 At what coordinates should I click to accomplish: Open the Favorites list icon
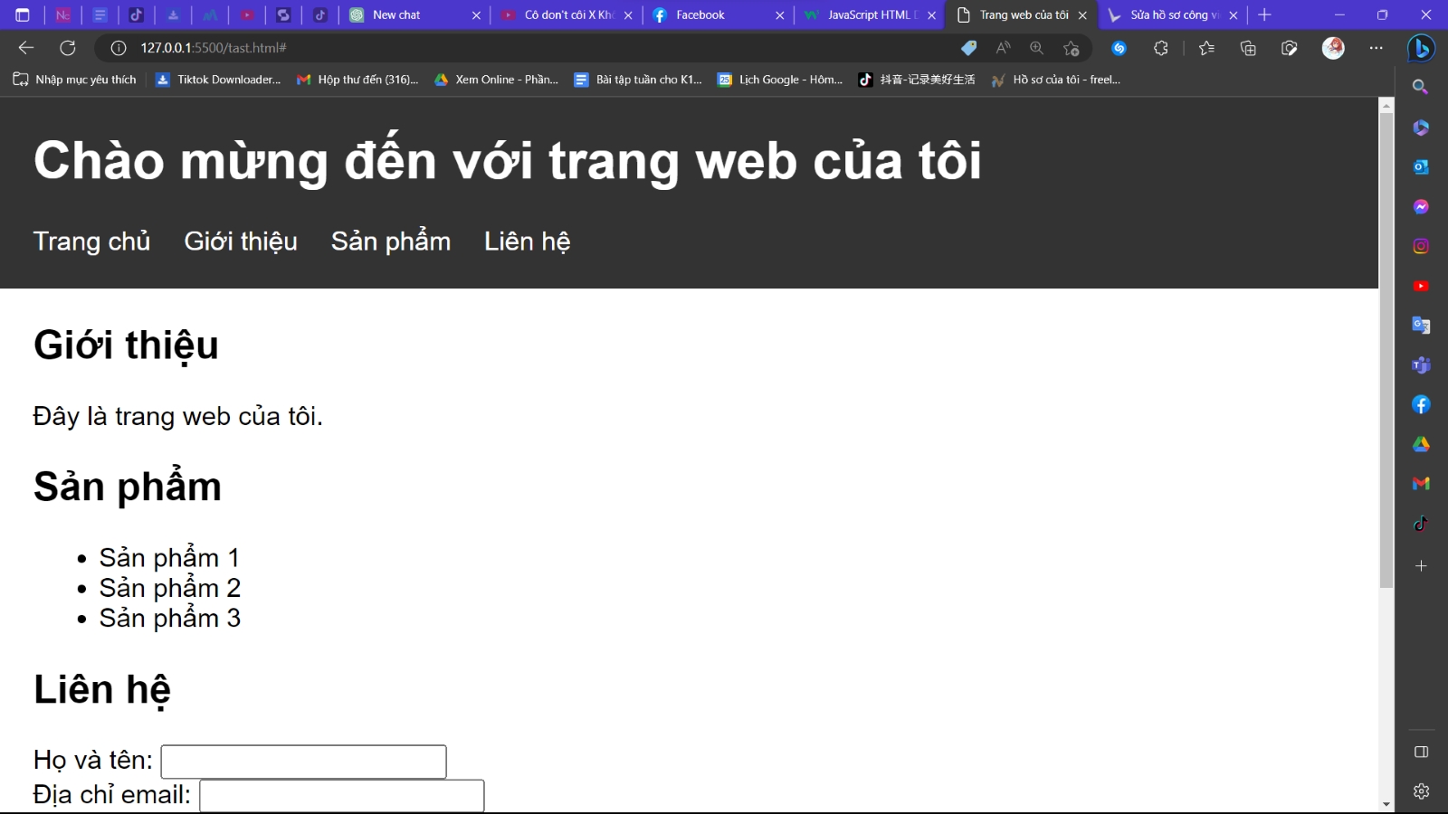(x=1206, y=48)
